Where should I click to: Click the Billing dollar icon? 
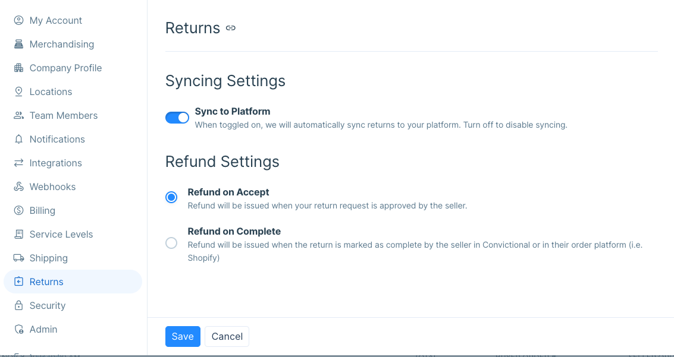coord(18,210)
